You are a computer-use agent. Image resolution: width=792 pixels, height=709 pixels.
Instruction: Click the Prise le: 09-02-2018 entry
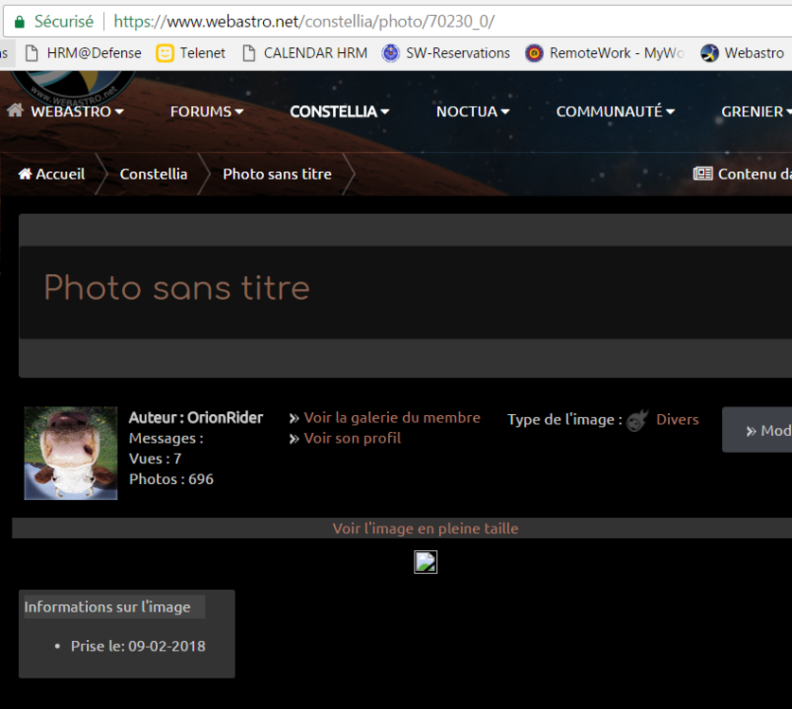[138, 646]
